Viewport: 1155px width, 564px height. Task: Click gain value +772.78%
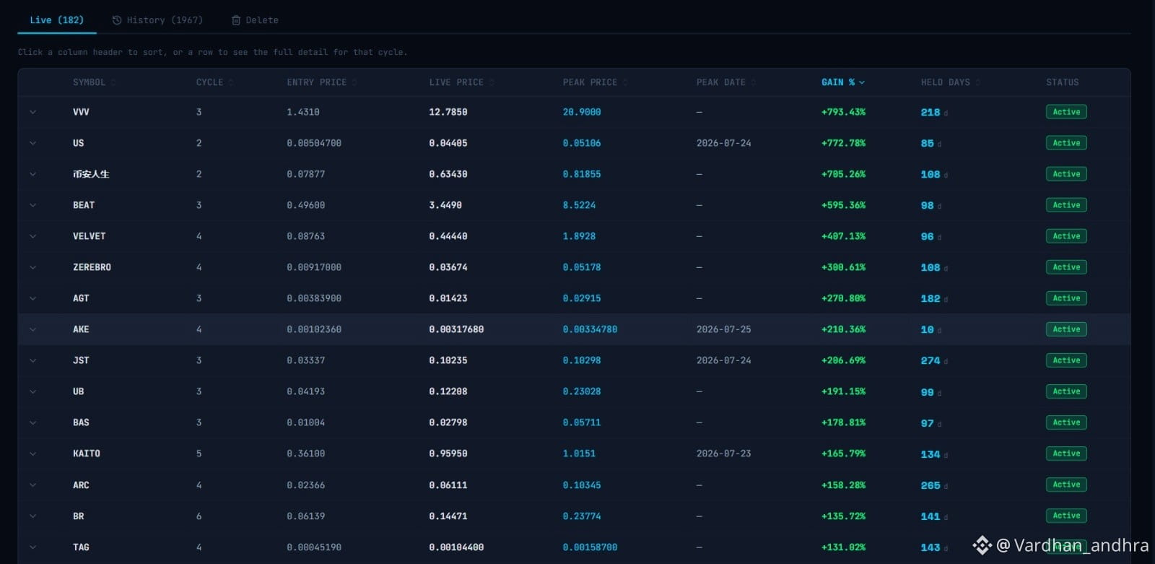pyautogui.click(x=843, y=143)
